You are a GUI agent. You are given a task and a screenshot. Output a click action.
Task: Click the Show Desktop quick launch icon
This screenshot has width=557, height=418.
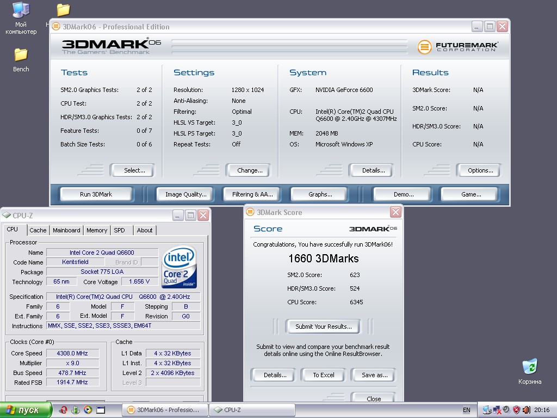[x=101, y=410]
